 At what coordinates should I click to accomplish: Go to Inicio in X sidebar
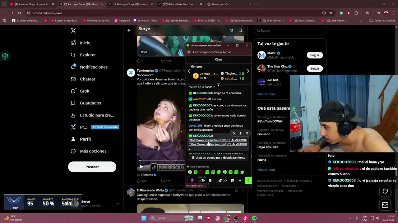tap(81, 43)
